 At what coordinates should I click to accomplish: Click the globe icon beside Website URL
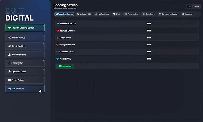(57, 59)
